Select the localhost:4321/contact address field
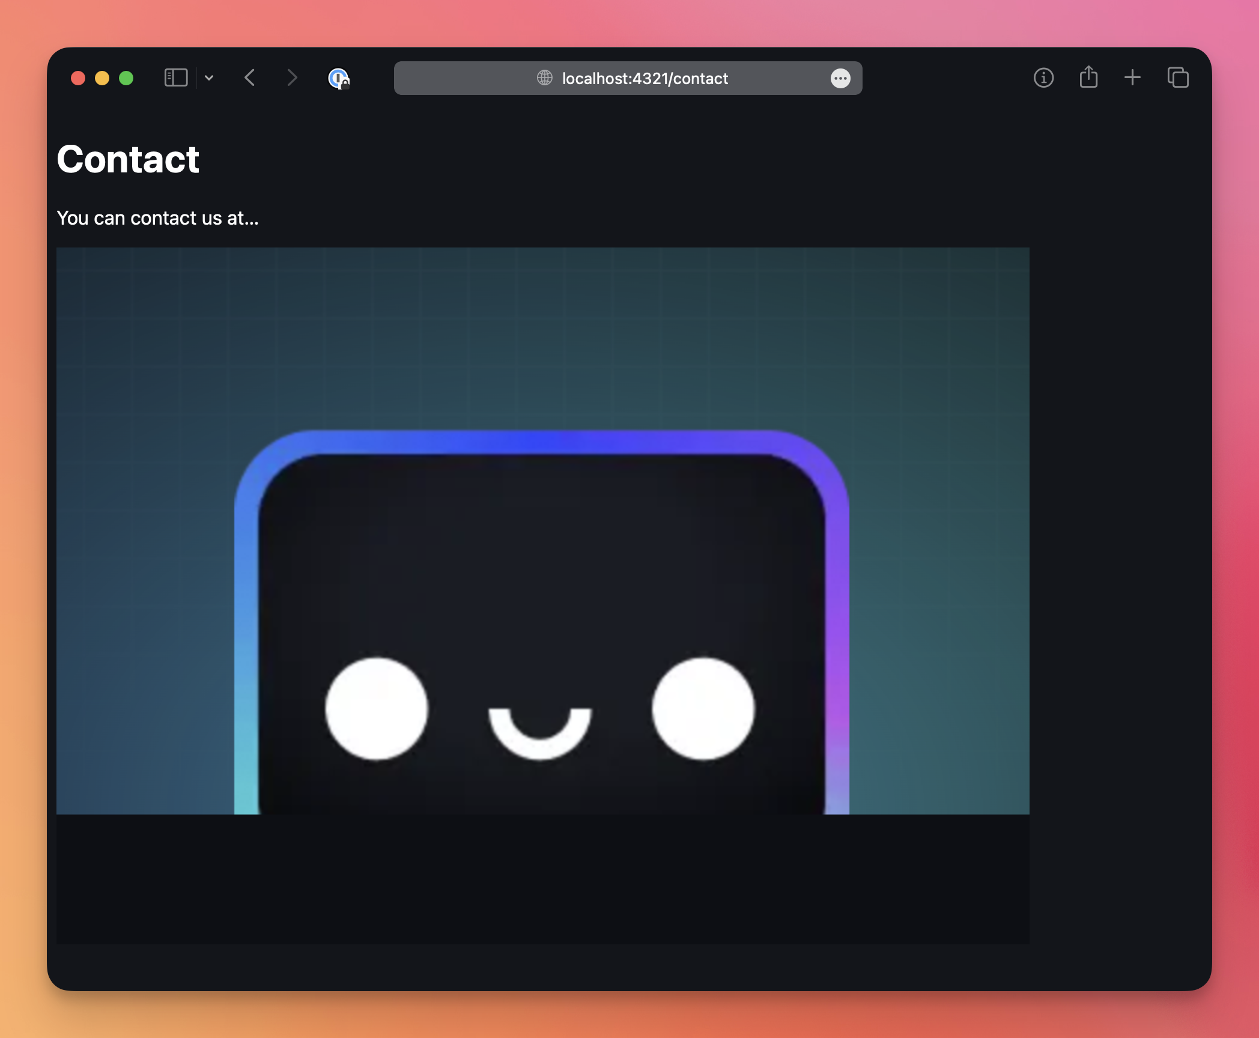Screen dimensions: 1259x1038 [645, 79]
